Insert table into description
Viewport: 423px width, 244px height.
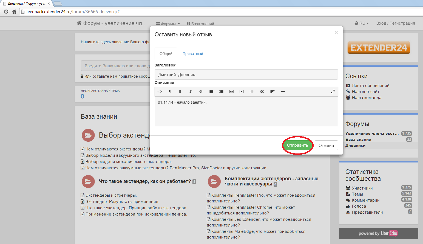tap(252, 92)
